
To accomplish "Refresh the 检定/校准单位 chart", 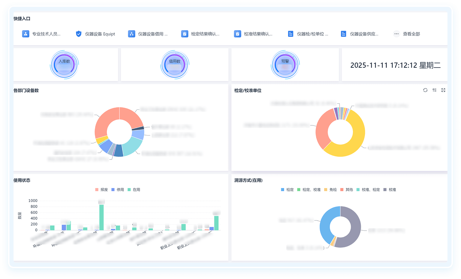I will [x=425, y=90].
